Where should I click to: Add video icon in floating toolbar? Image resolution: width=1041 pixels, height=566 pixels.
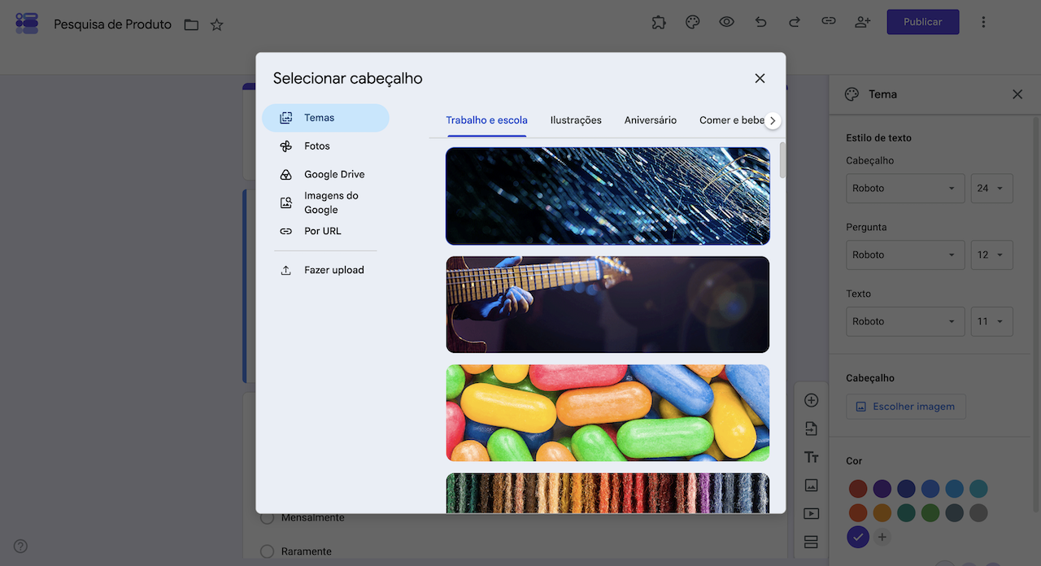pos(811,514)
